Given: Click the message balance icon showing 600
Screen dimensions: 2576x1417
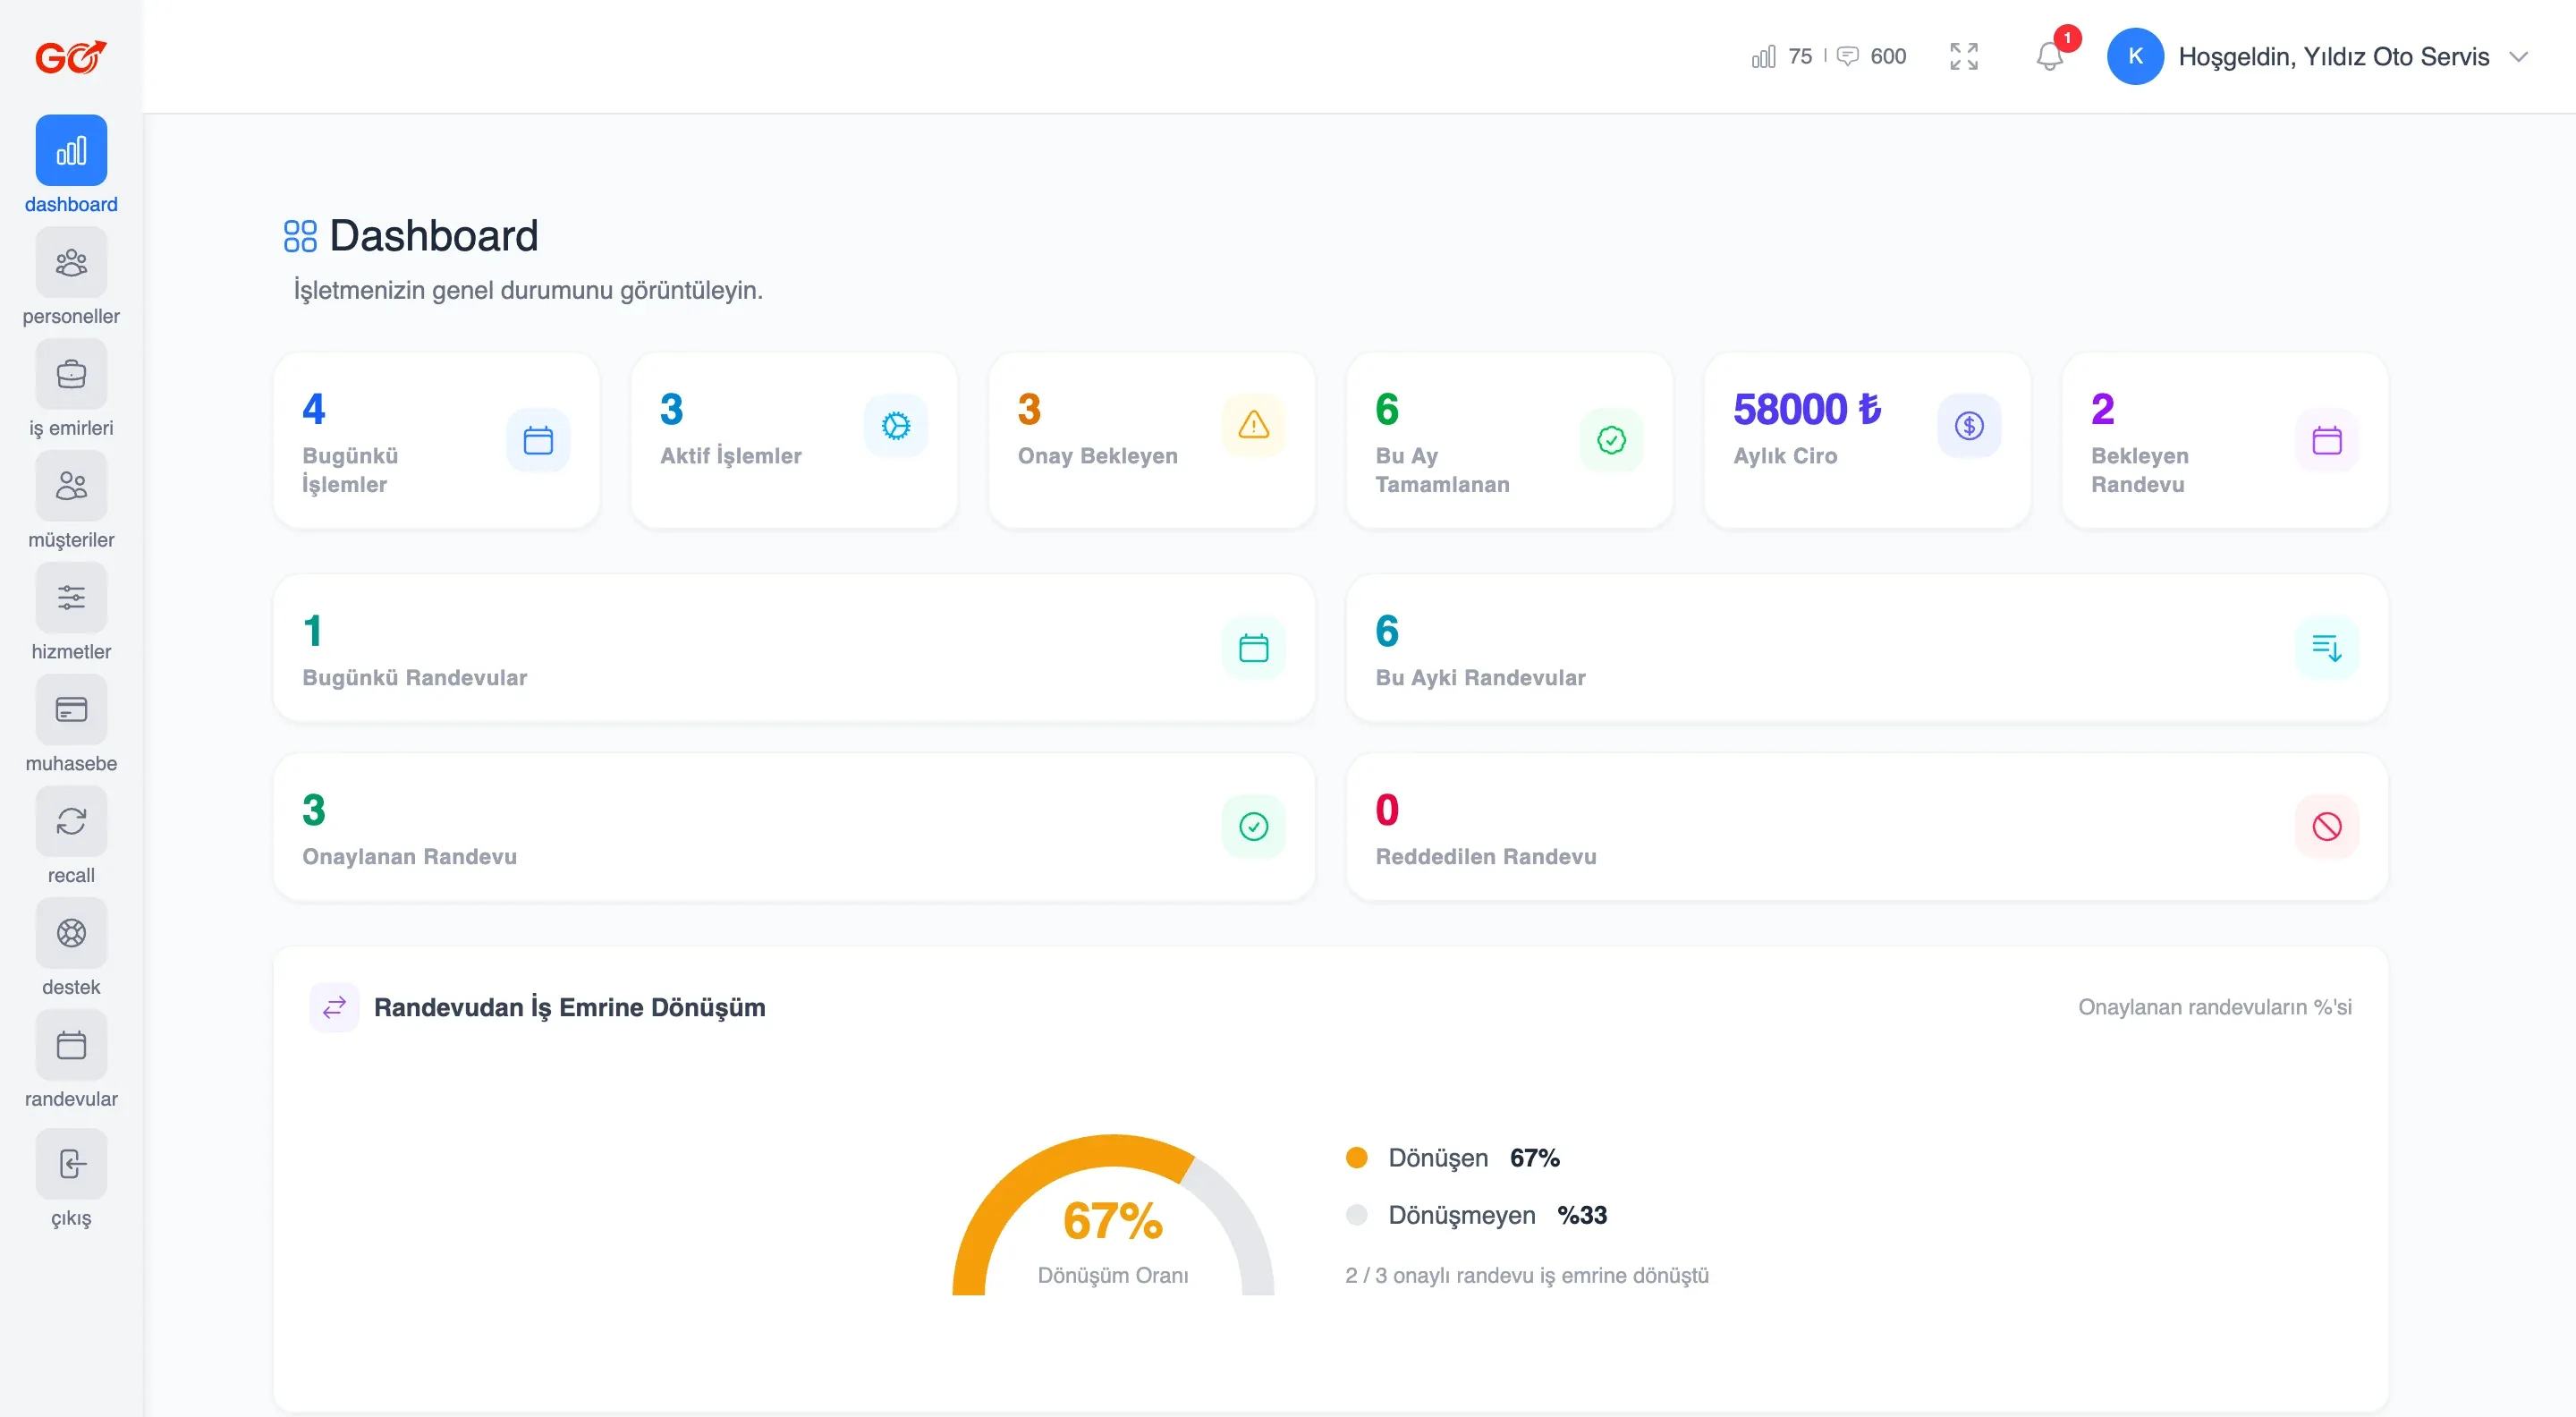Looking at the screenshot, I should click(1848, 57).
